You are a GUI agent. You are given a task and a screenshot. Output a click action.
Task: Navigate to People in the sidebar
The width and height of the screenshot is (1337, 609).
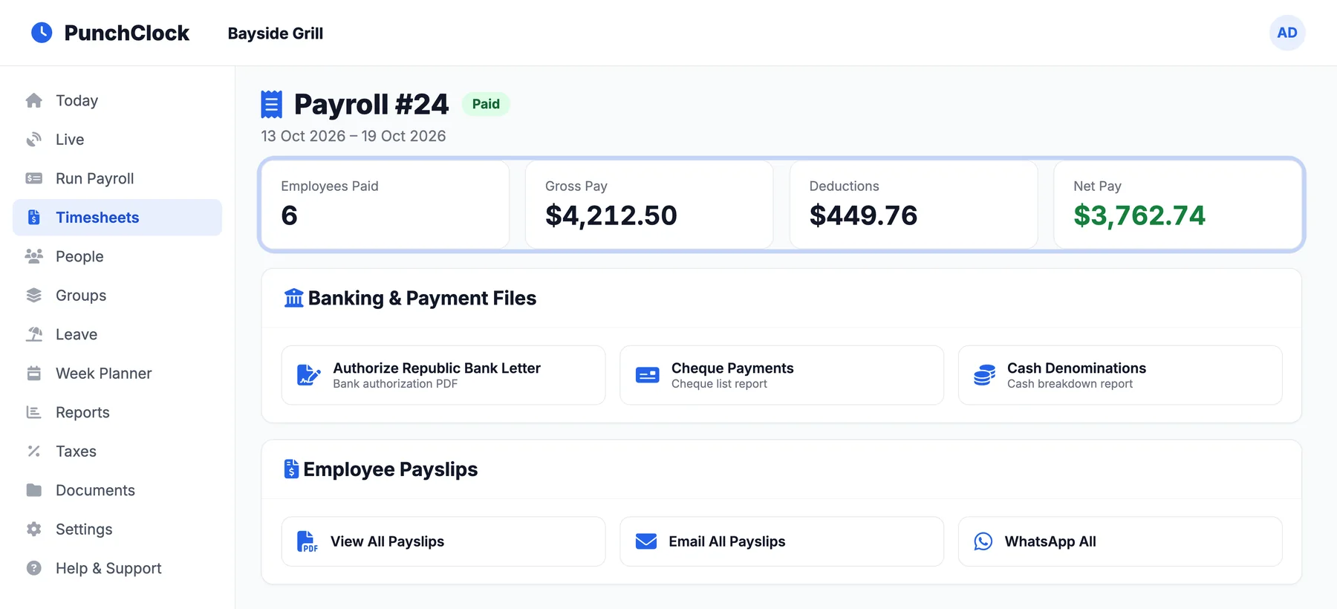117,256
